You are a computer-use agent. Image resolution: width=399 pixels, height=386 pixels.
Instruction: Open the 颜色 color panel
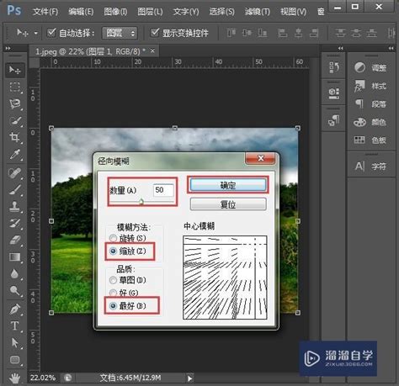click(x=370, y=122)
